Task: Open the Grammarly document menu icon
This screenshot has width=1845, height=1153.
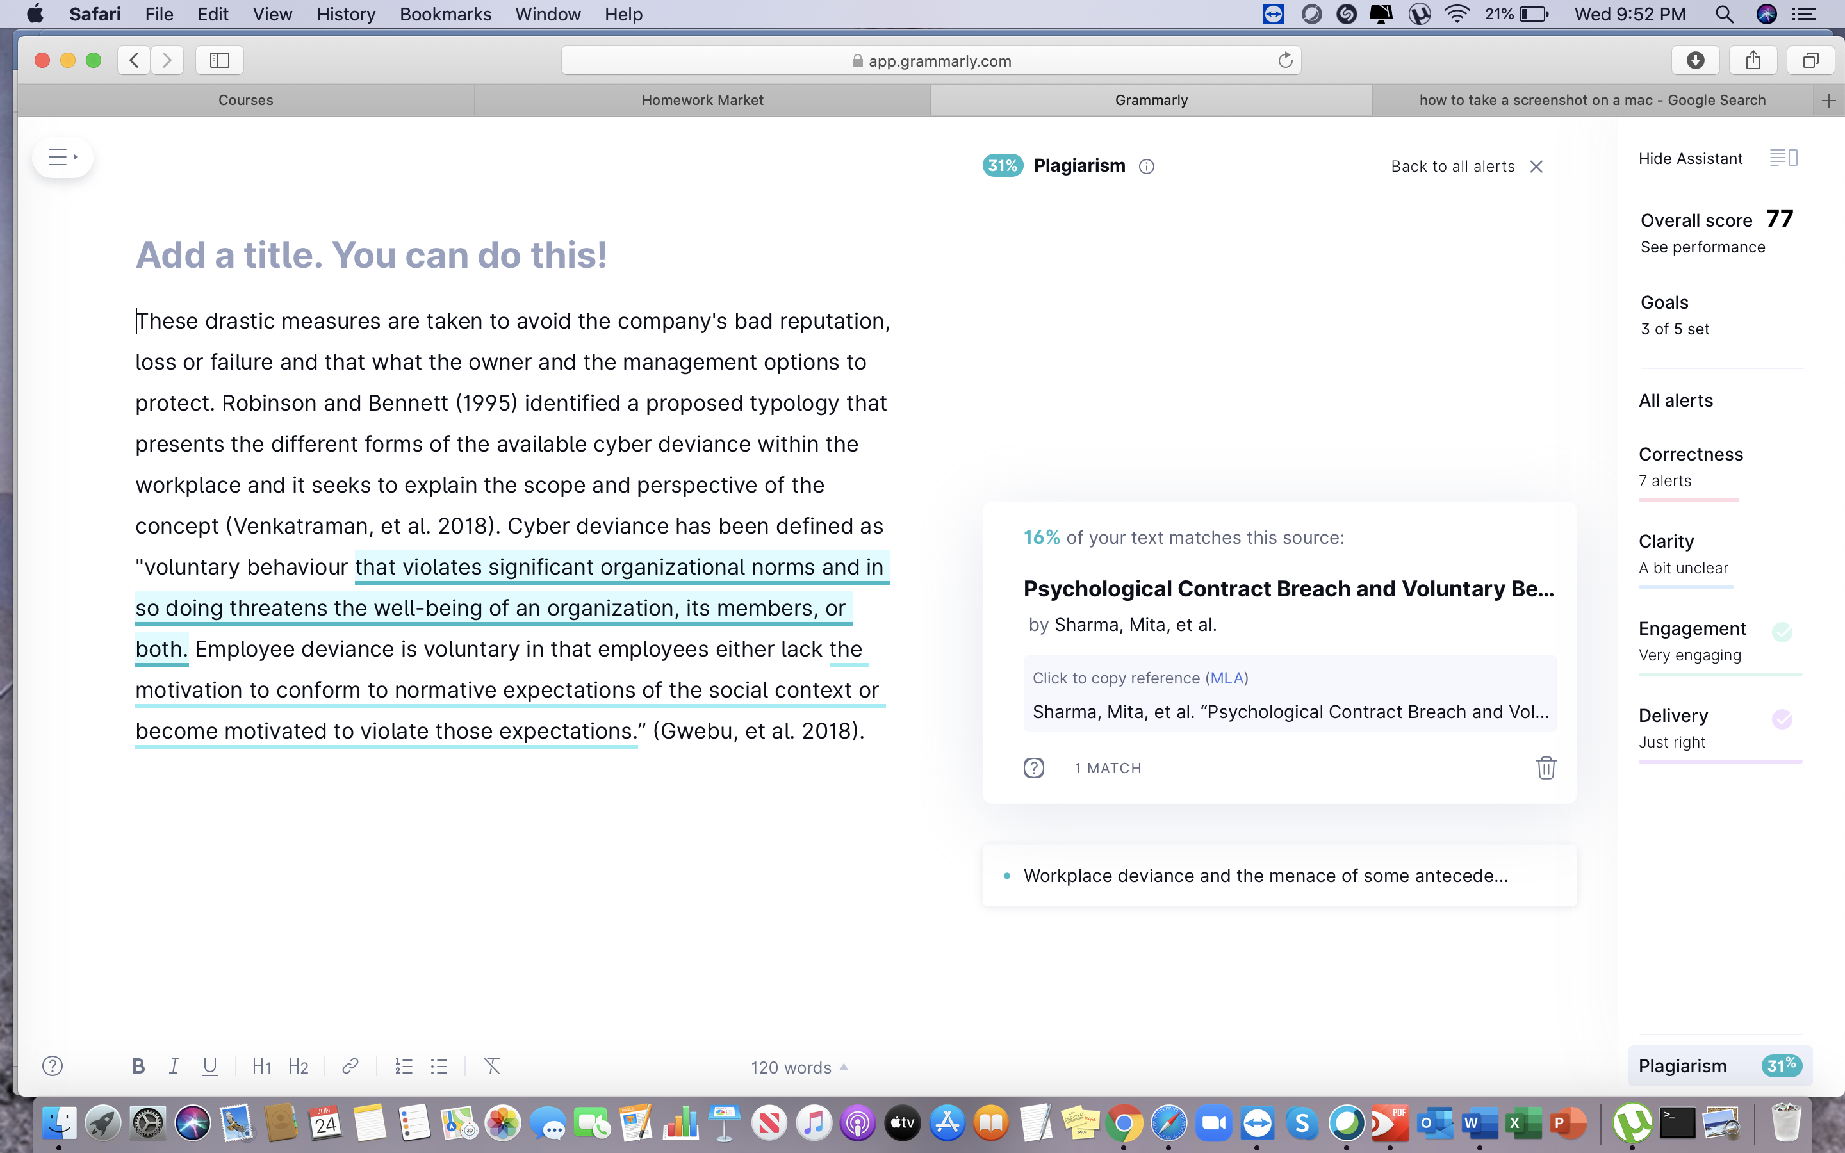Action: (63, 158)
